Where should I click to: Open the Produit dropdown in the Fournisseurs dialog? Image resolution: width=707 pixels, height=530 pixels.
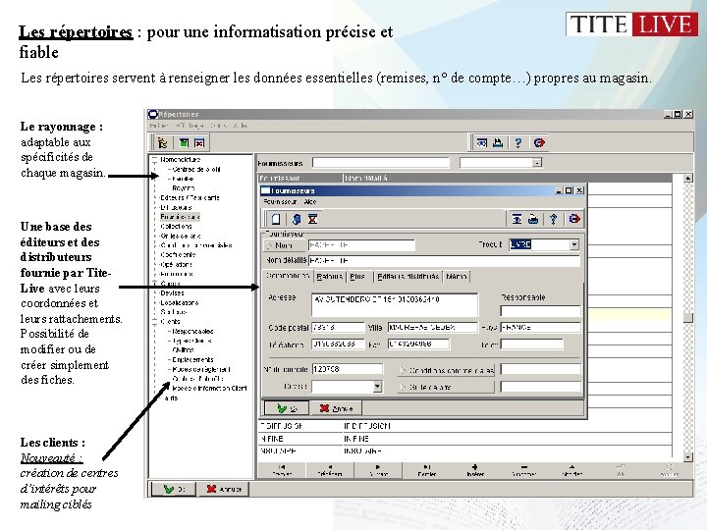pyautogui.click(x=574, y=244)
